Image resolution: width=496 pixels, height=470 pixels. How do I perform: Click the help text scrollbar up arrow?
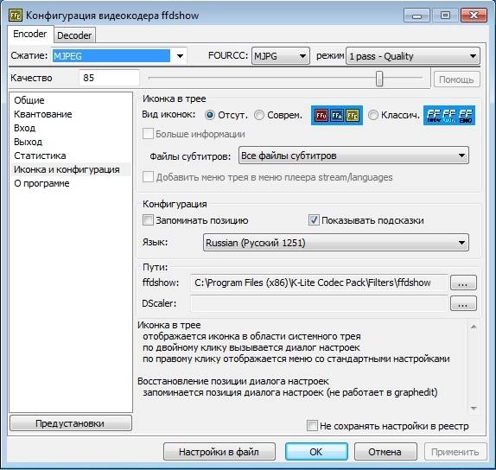(474, 327)
